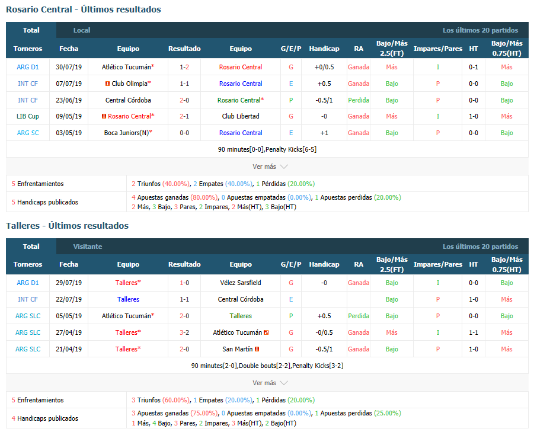Open ARG SLC league link dated 27/04/19

pos(28,332)
